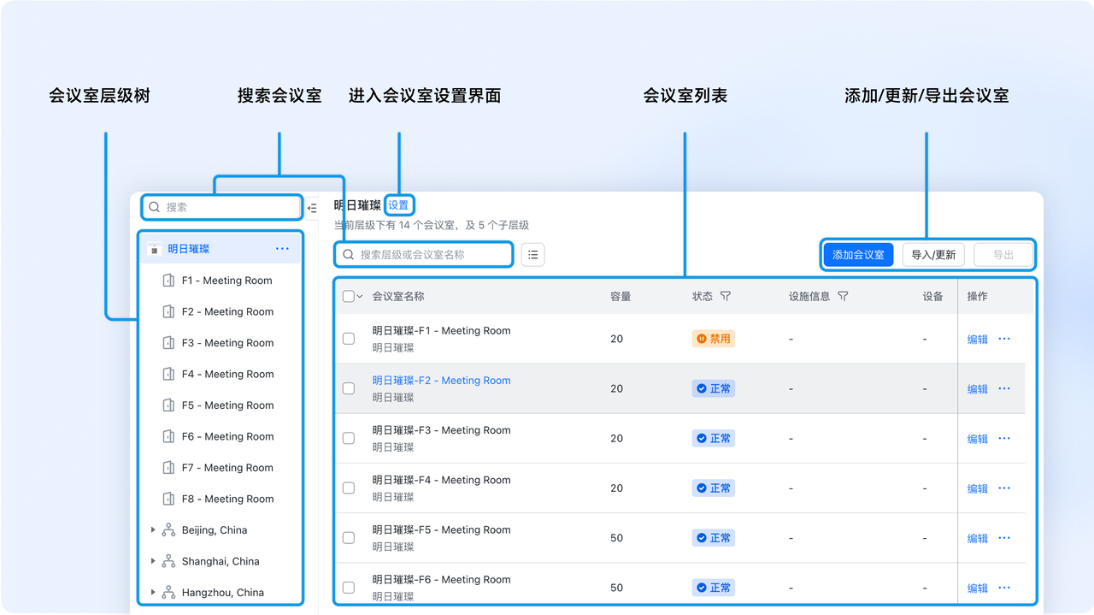Check the box for 明日璀璨-F6 - Meeting Room
The height and width of the screenshot is (615, 1094).
point(349,588)
